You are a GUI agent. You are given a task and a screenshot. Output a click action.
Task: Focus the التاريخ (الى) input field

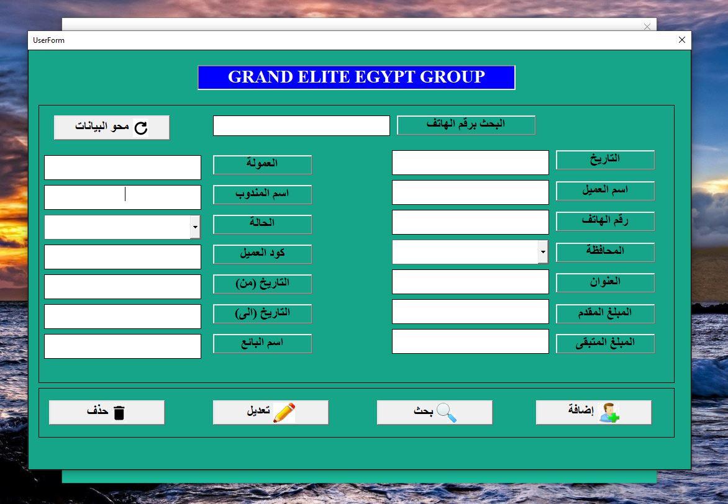tap(122, 317)
